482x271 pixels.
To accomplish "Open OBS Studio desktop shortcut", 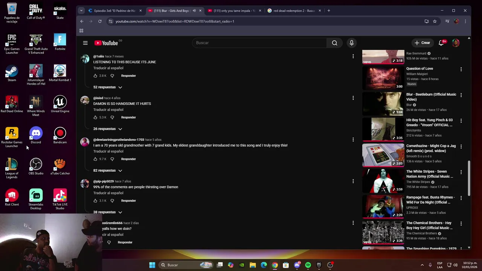I will (x=36, y=167).
